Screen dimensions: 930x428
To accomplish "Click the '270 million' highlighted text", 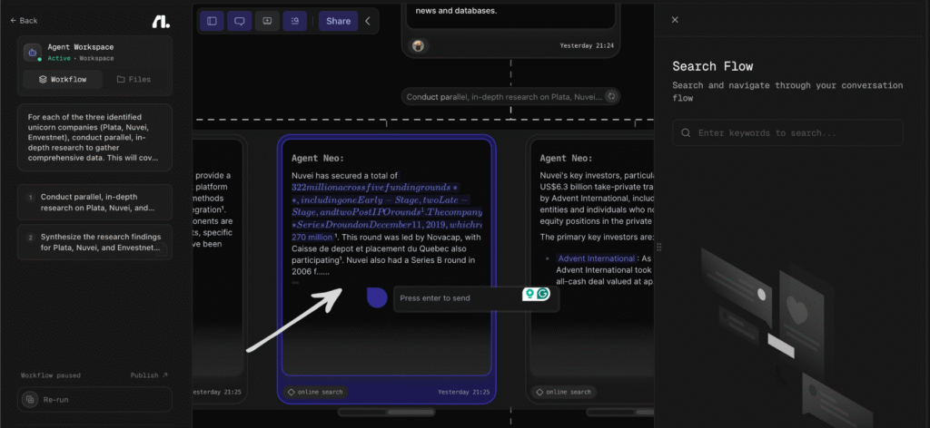I will [313, 238].
